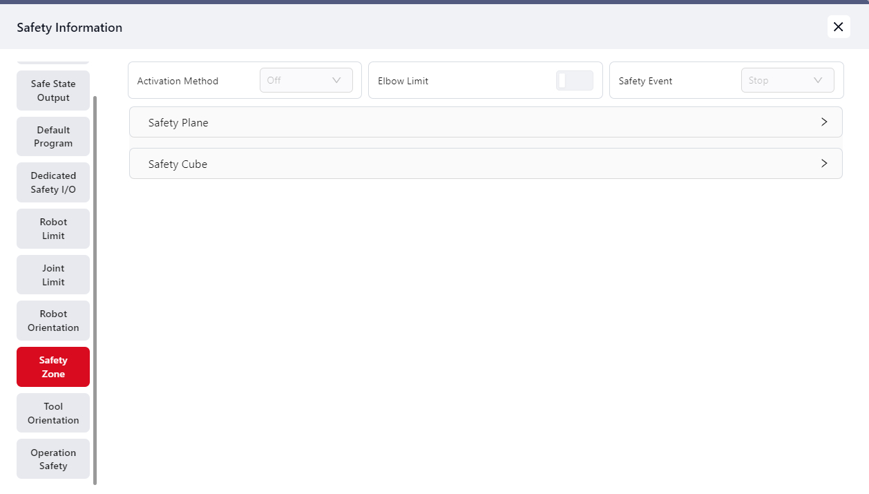Expand the Safety Plane section
Image resolution: width=869 pixels, height=494 pixels.
[485, 122]
